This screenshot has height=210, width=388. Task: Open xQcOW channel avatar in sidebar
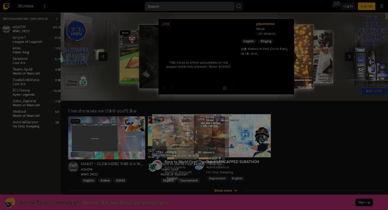6,29
